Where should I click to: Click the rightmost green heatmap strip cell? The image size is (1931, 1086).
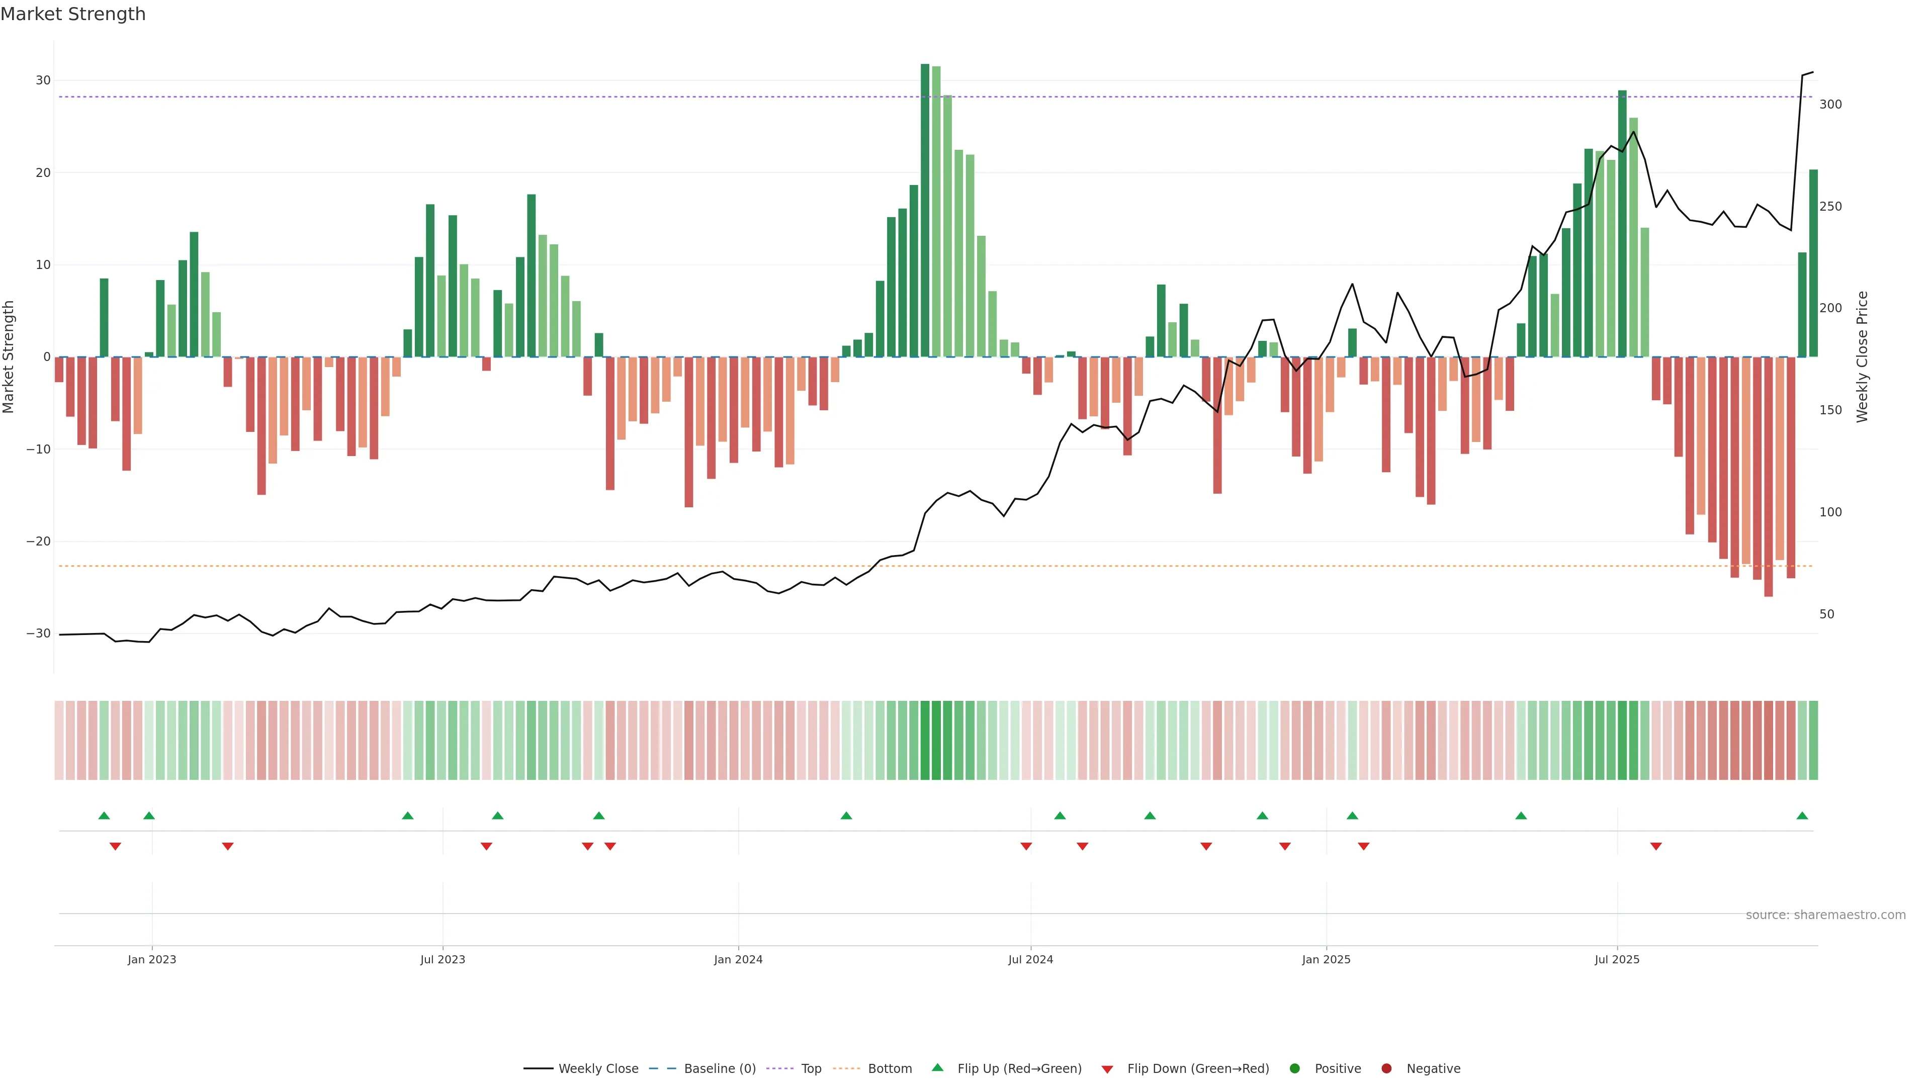1813,741
